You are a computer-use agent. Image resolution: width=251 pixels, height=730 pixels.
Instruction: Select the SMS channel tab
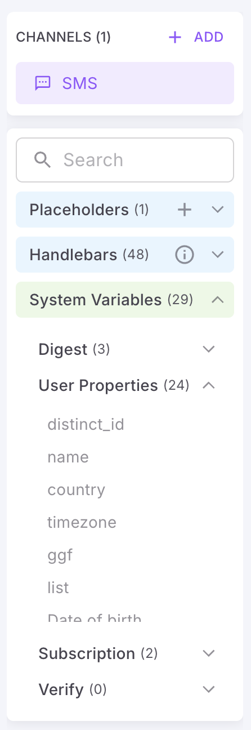(x=125, y=83)
